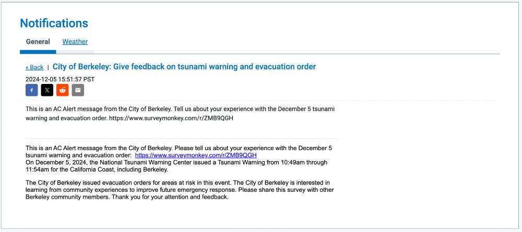The width and height of the screenshot is (522, 232).
Task: Share this alert on Facebook
Action: point(32,90)
